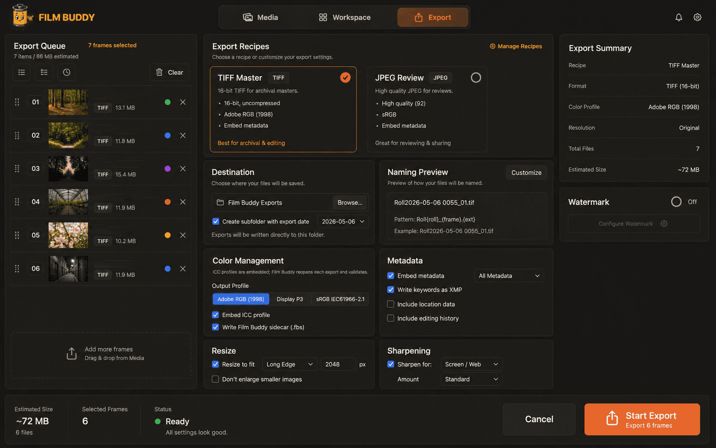Open Manage Recipes

(516, 46)
